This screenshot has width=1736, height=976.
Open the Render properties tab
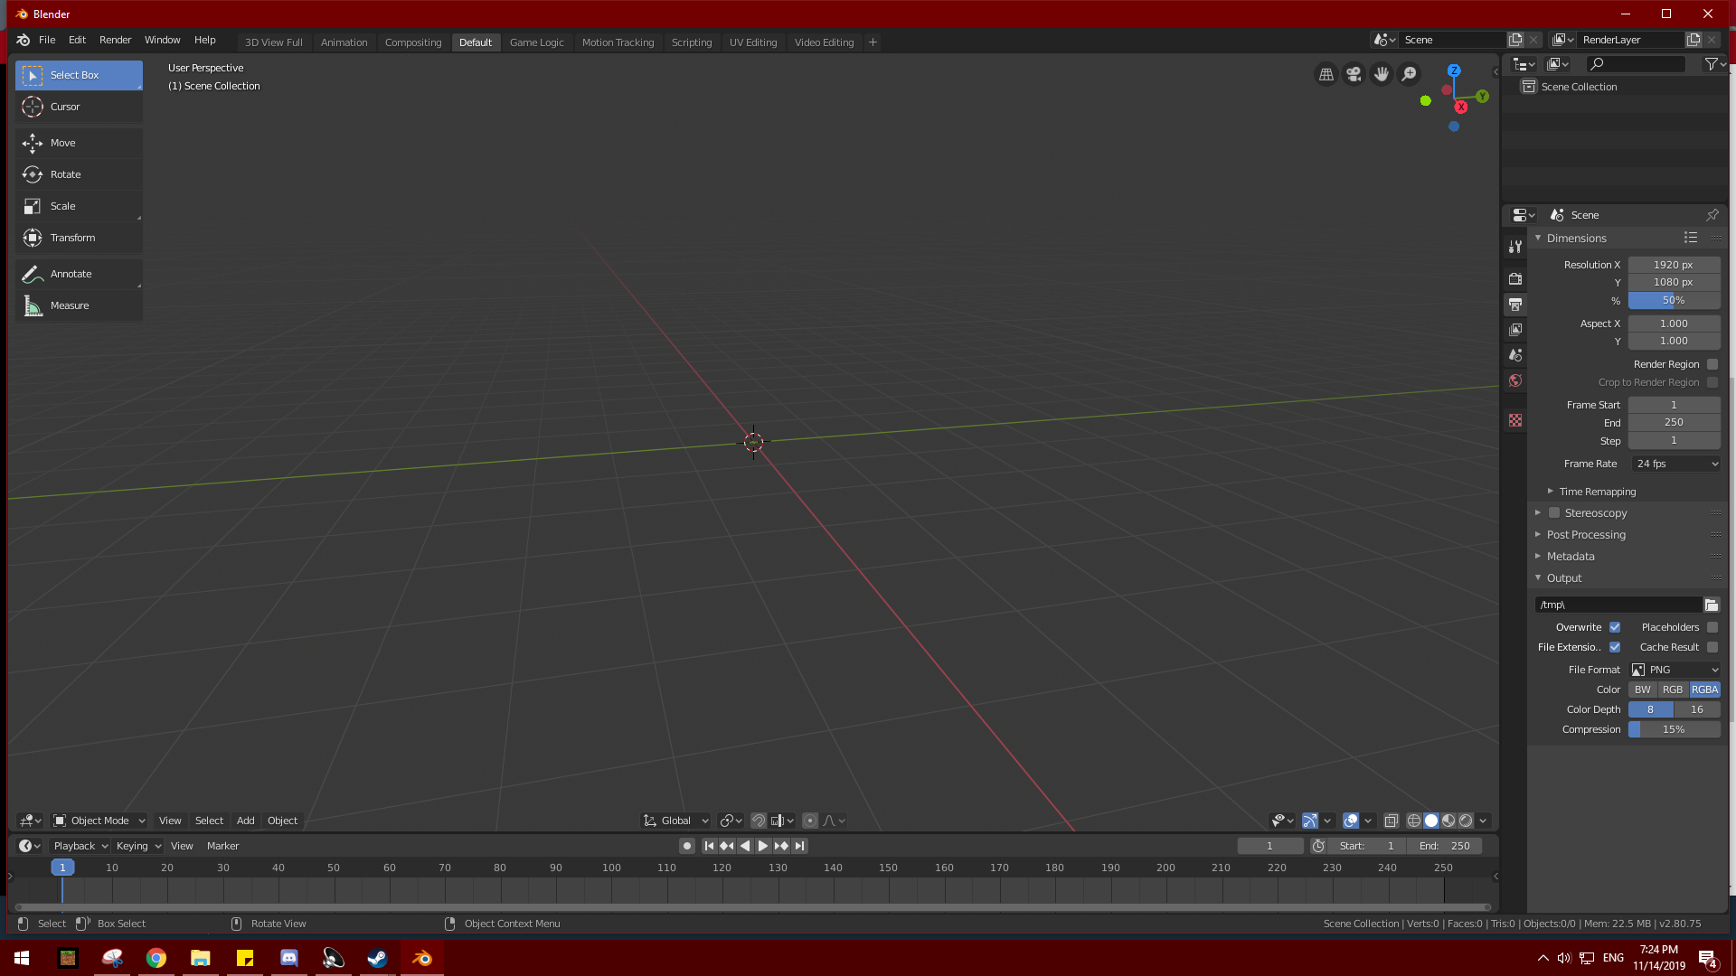coord(1515,279)
